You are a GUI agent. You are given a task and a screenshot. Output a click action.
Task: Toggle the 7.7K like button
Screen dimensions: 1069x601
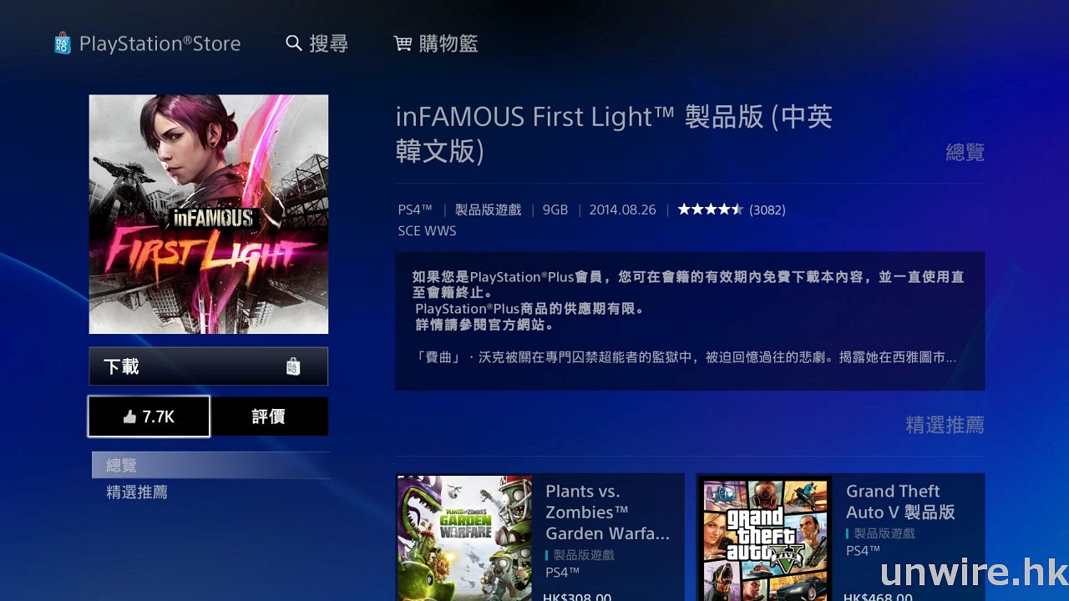point(149,417)
